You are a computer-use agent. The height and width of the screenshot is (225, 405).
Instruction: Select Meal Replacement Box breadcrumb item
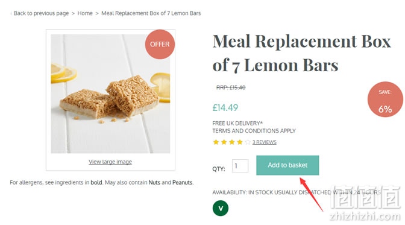[x=151, y=13]
